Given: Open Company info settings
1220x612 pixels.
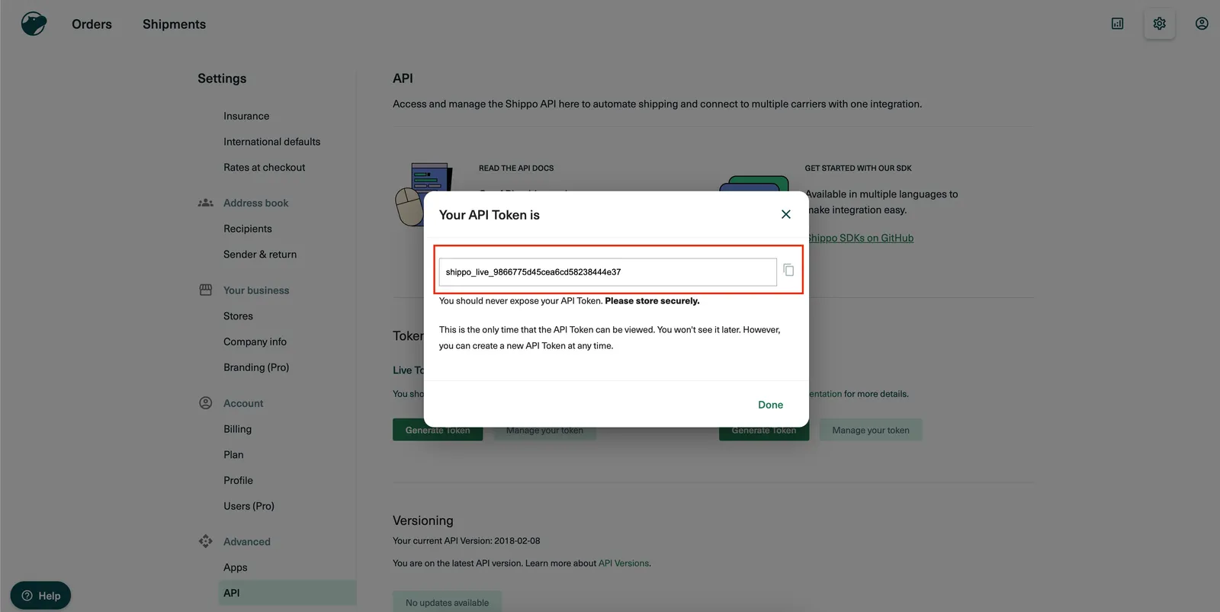Looking at the screenshot, I should tap(255, 342).
